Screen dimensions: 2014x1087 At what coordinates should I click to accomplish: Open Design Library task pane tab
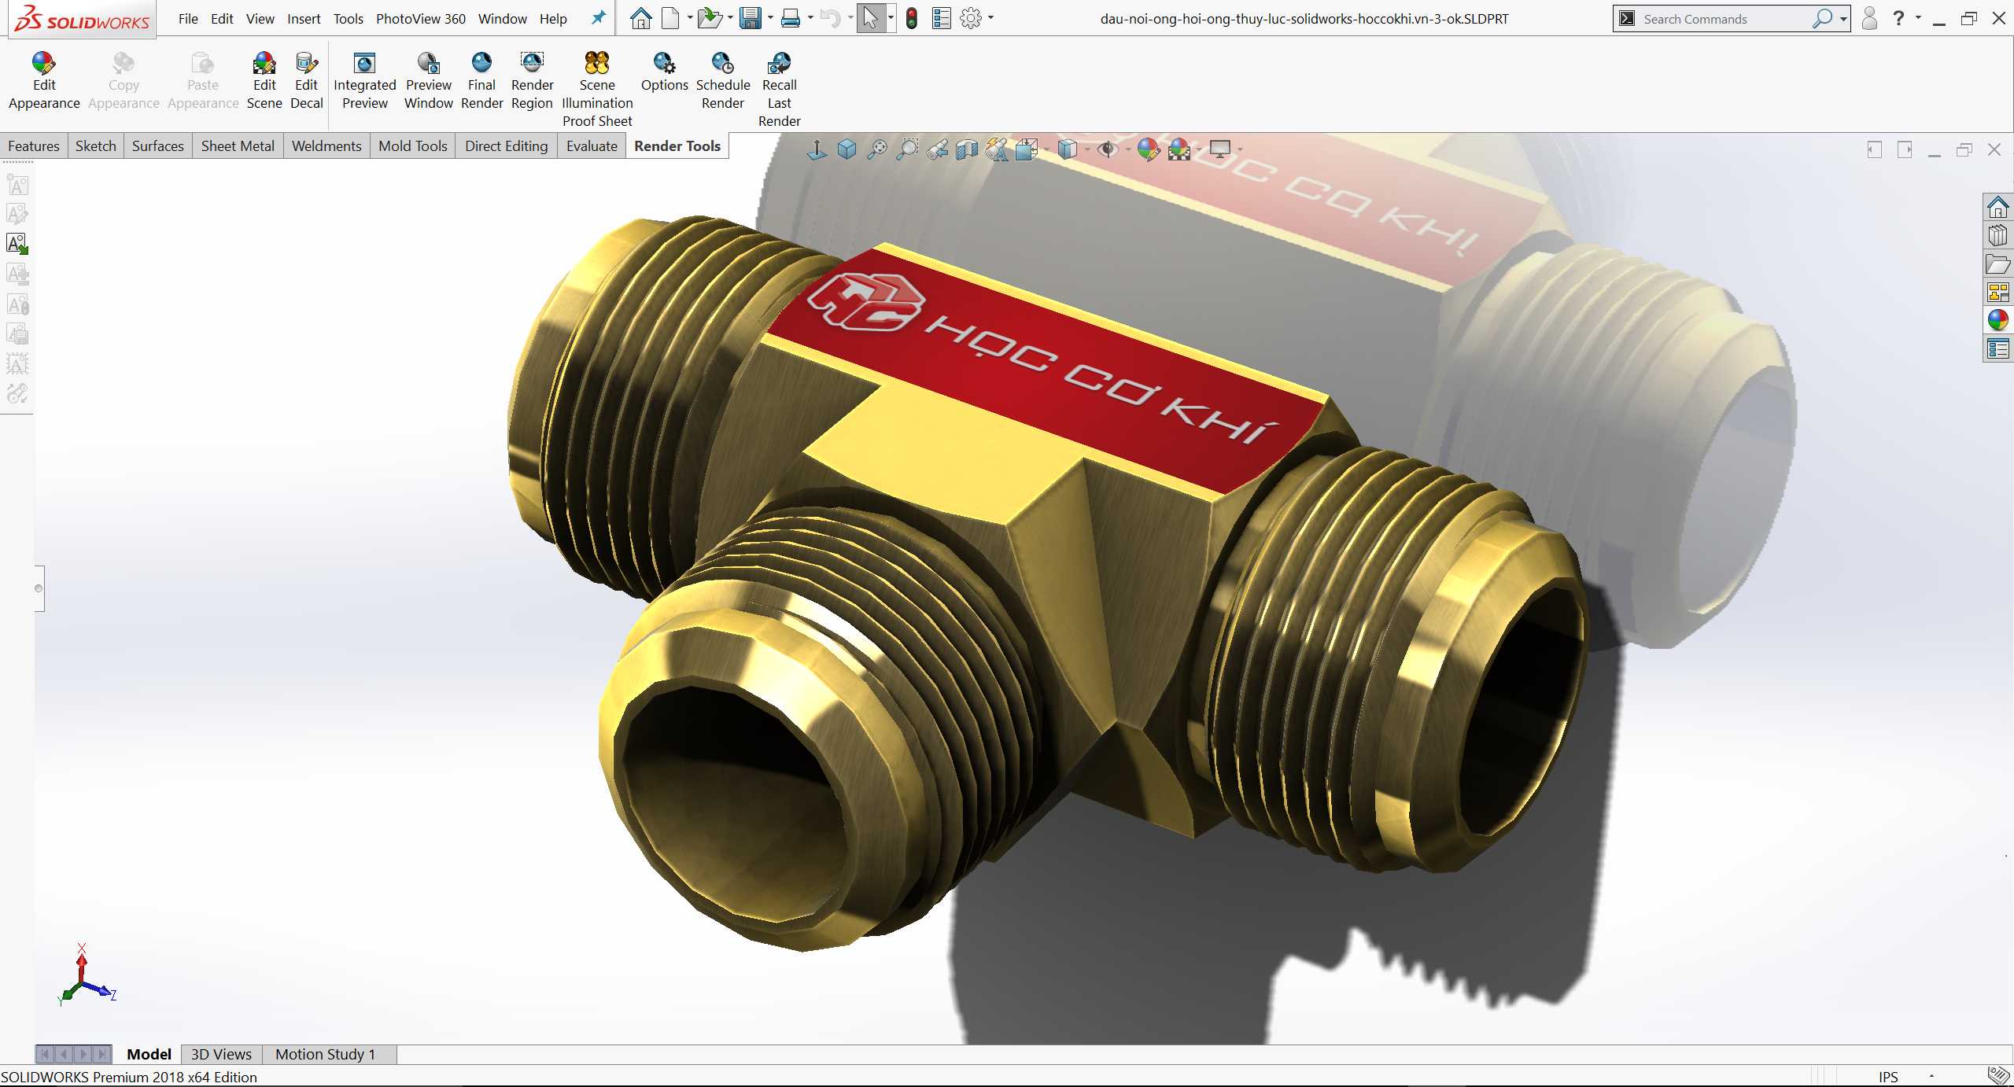click(x=1998, y=236)
